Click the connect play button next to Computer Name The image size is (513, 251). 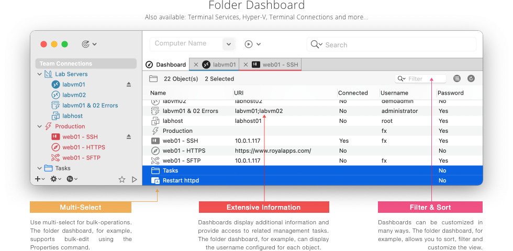tap(249, 44)
